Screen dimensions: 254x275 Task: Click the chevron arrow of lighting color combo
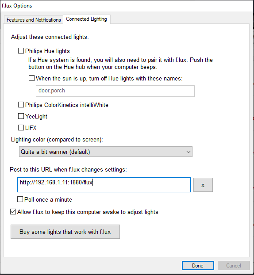tap(189, 152)
